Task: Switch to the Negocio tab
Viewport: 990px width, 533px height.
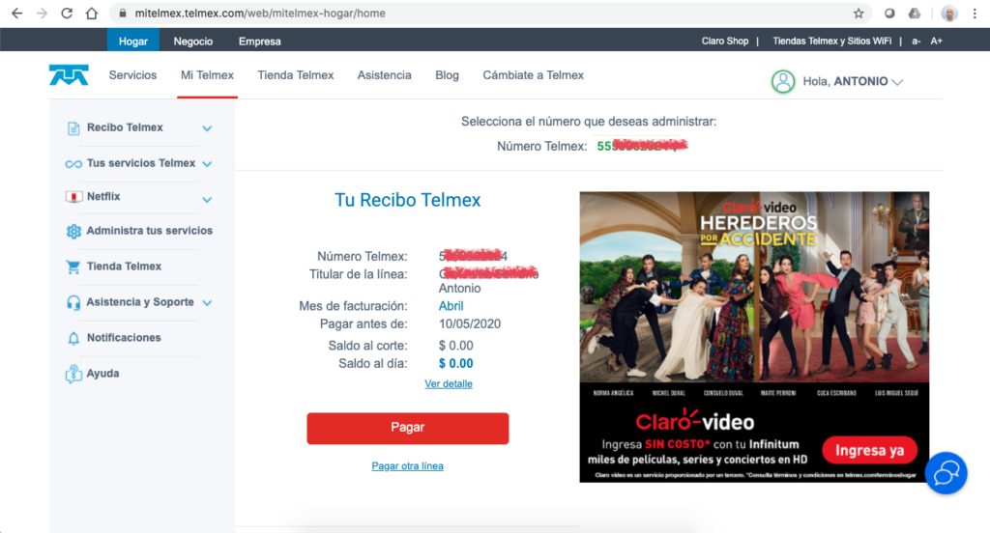Action: pos(193,41)
